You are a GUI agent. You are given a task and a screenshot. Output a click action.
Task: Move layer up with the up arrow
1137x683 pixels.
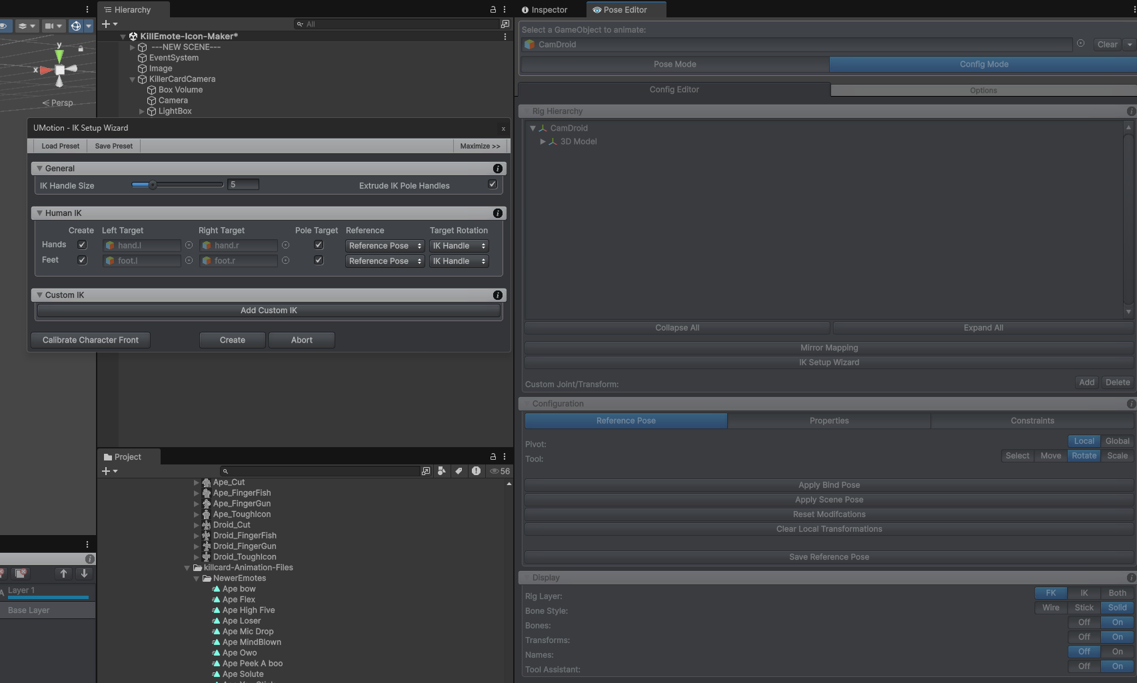click(x=64, y=573)
